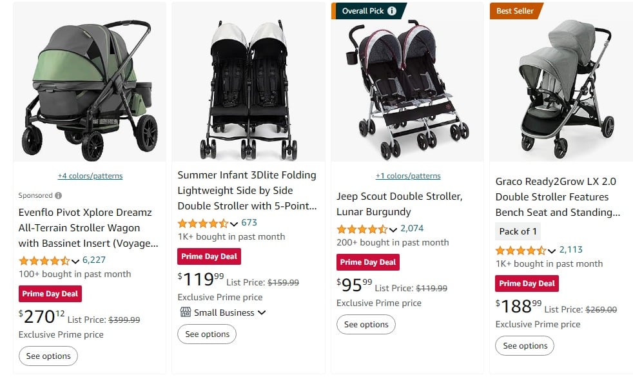Open the Jeep Scout Double Stroller title

400,204
